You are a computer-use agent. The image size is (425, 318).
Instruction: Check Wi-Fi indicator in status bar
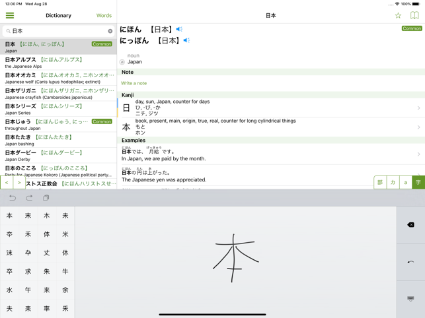(x=397, y=4)
